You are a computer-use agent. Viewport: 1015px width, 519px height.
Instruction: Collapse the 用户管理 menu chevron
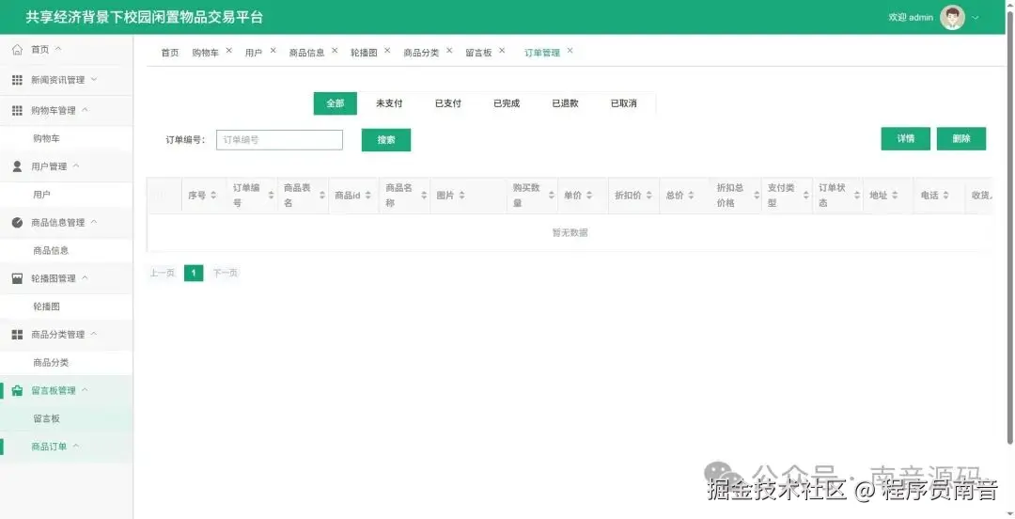[x=76, y=165]
